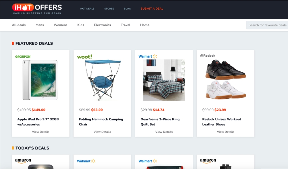This screenshot has height=169, width=288.
Task: Click the Walmart logo on quilt set card
Action: coord(148,56)
